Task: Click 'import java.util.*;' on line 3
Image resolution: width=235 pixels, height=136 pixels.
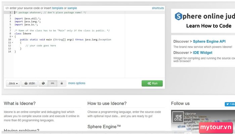Action: click(28, 18)
